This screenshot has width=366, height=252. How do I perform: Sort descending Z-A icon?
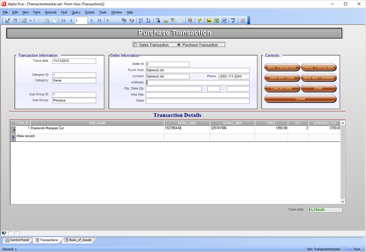pyautogui.click(x=148, y=20)
